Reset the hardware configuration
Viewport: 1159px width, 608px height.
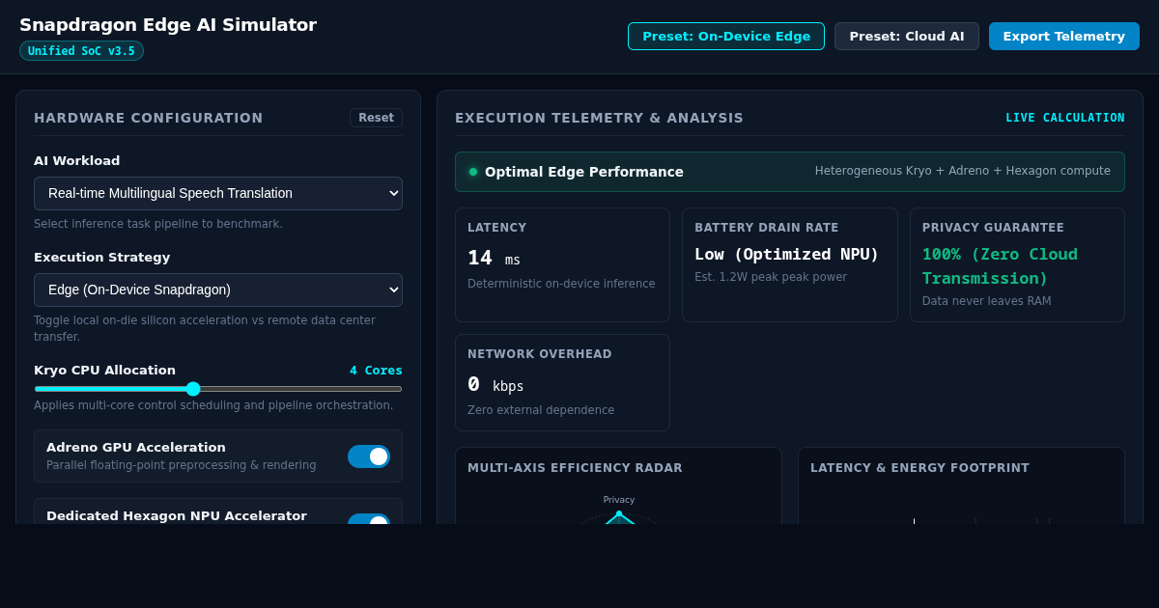(376, 118)
